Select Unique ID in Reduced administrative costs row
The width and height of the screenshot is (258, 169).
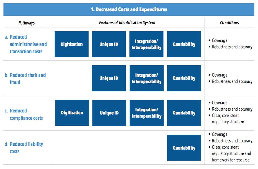click(x=109, y=44)
